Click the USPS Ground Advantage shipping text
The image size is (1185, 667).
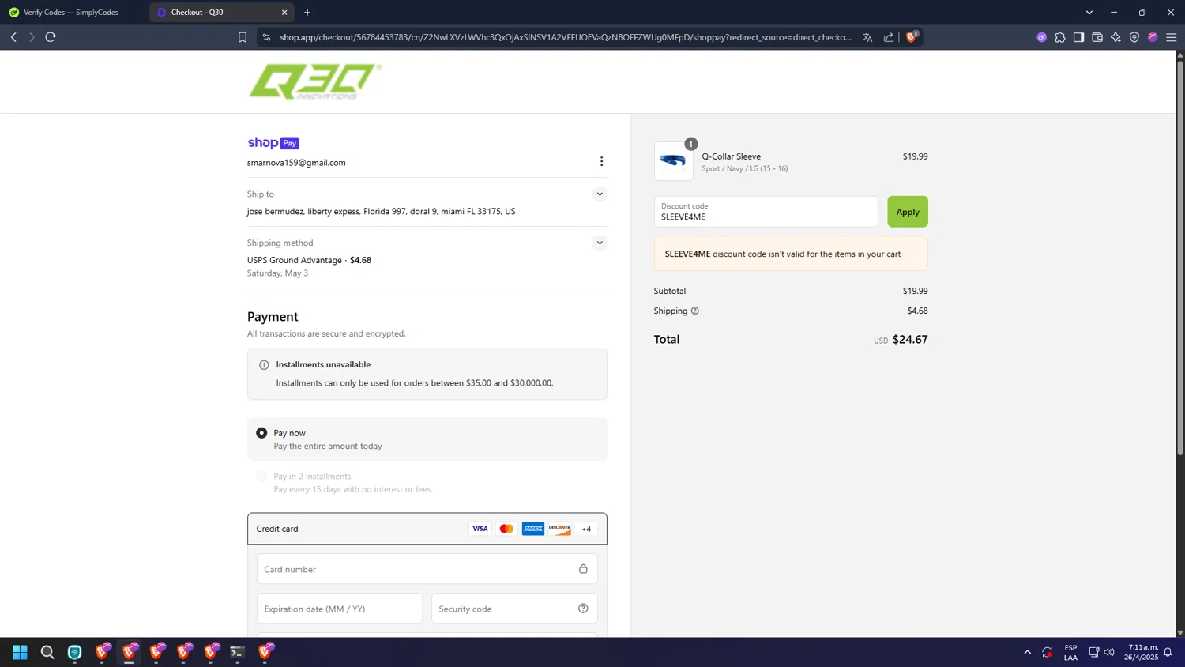coord(295,260)
